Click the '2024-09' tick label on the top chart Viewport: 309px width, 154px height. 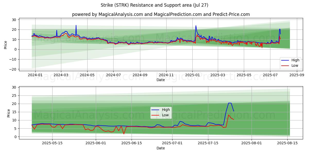pyautogui.click(x=140, y=75)
